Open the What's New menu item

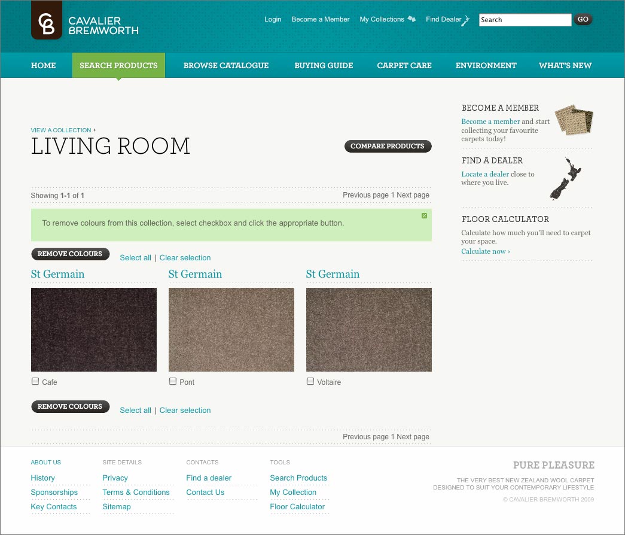coord(565,65)
